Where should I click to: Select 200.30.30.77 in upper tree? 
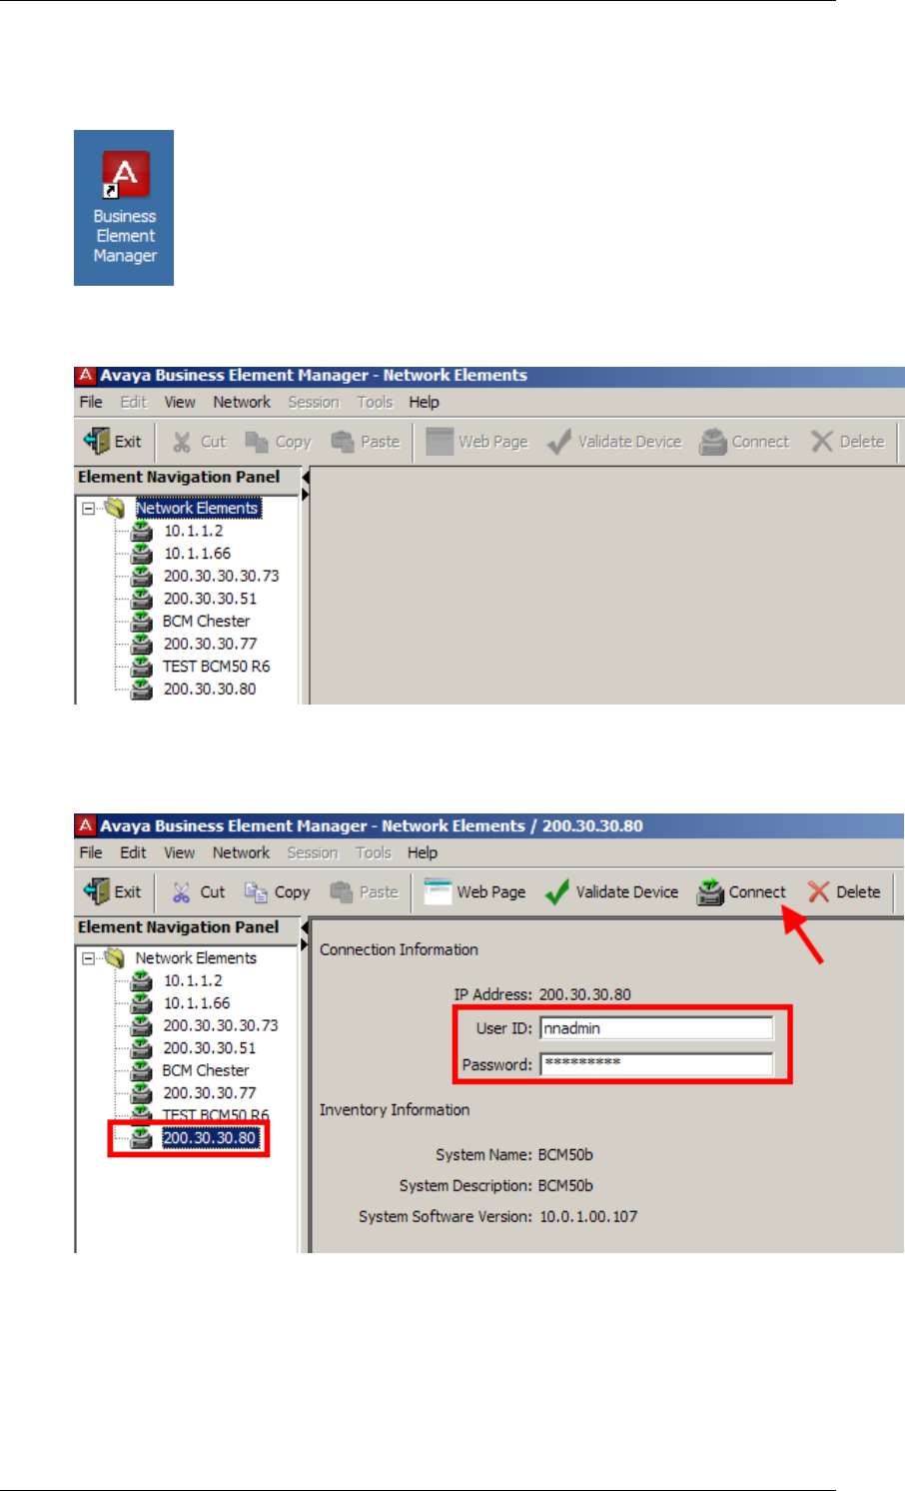tap(210, 644)
